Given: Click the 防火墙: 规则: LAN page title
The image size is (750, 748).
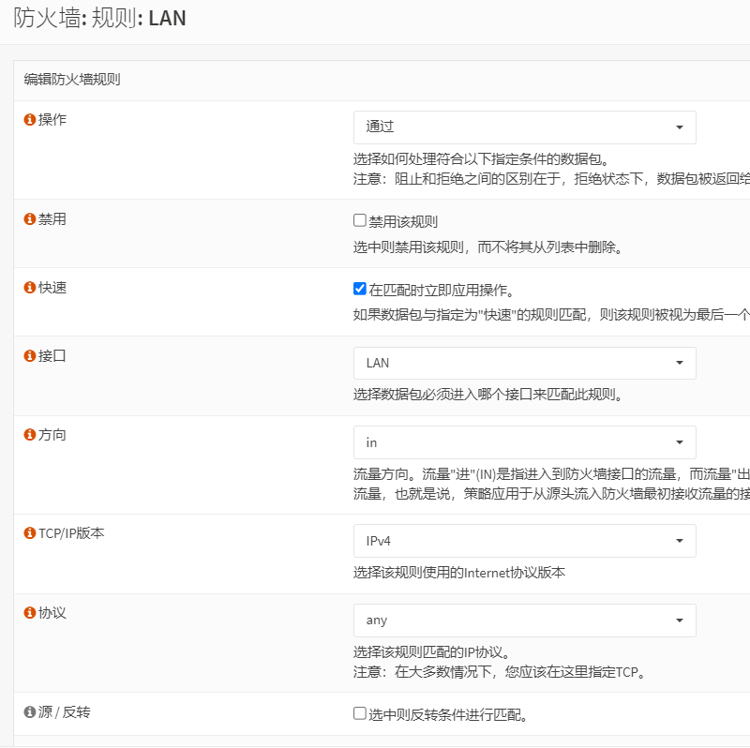Looking at the screenshot, I should 99,18.
